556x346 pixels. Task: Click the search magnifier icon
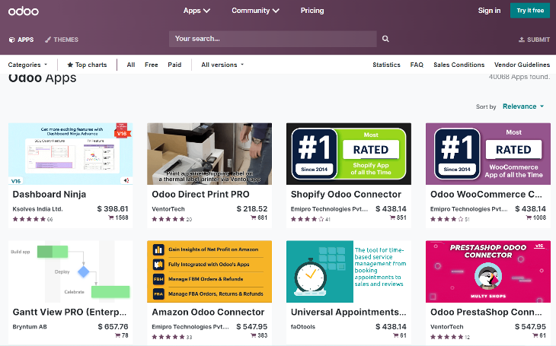coord(385,39)
